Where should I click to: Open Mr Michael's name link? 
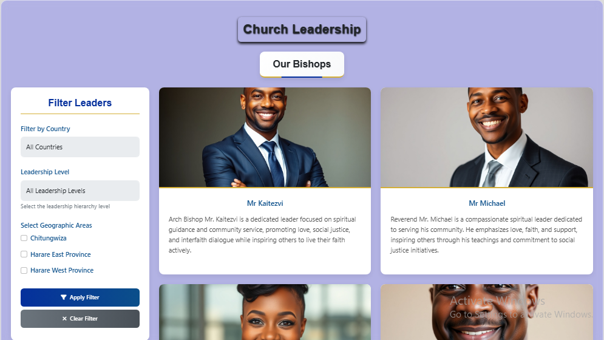pyautogui.click(x=487, y=203)
